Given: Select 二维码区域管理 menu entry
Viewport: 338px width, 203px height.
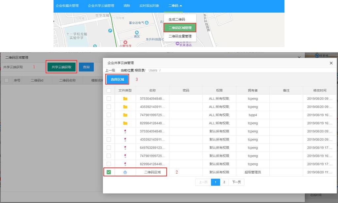Looking at the screenshot, I should (x=180, y=28).
